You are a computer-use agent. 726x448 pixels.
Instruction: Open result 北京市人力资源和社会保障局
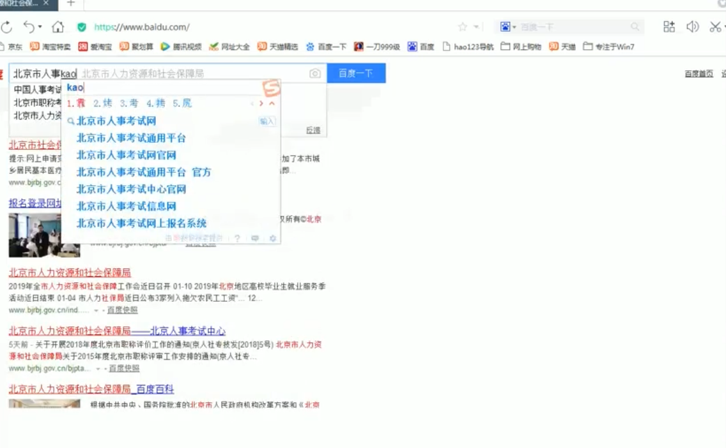[x=70, y=273]
